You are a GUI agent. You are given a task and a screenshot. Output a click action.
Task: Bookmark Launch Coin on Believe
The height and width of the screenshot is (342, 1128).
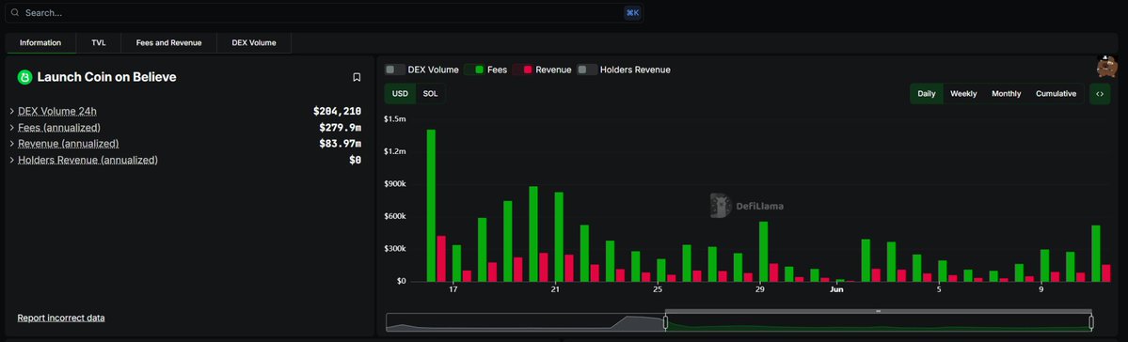point(357,78)
